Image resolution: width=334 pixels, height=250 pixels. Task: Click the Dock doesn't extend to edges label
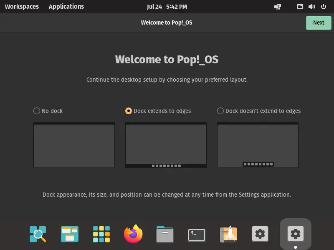(x=263, y=111)
